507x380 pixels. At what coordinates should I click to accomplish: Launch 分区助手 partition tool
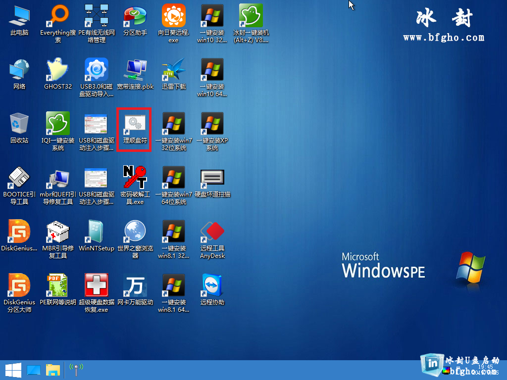pyautogui.click(x=135, y=20)
